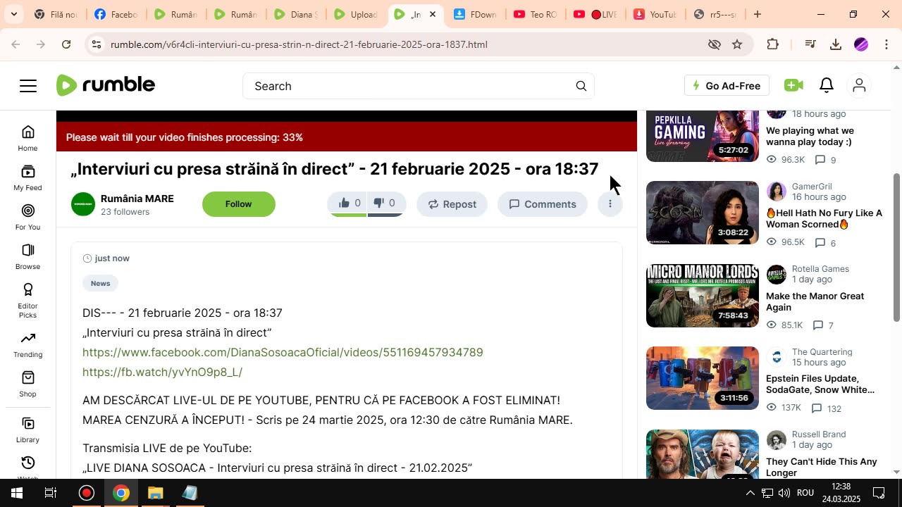This screenshot has height=507, width=902.
Task: Open 'Make the Manor Great Again' title
Action: coord(815,301)
